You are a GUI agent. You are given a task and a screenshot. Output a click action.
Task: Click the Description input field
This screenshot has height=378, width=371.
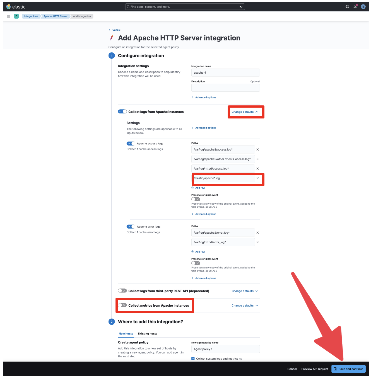225,88
